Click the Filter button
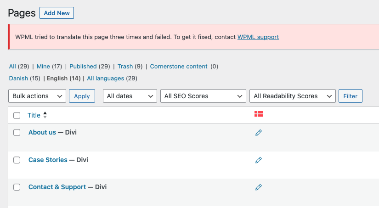The width and height of the screenshot is (379, 208). 350,96
